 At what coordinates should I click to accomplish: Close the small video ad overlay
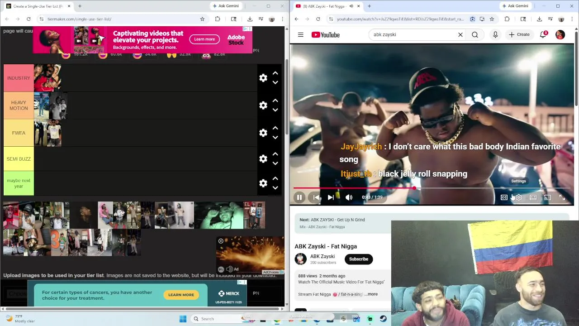(221, 241)
